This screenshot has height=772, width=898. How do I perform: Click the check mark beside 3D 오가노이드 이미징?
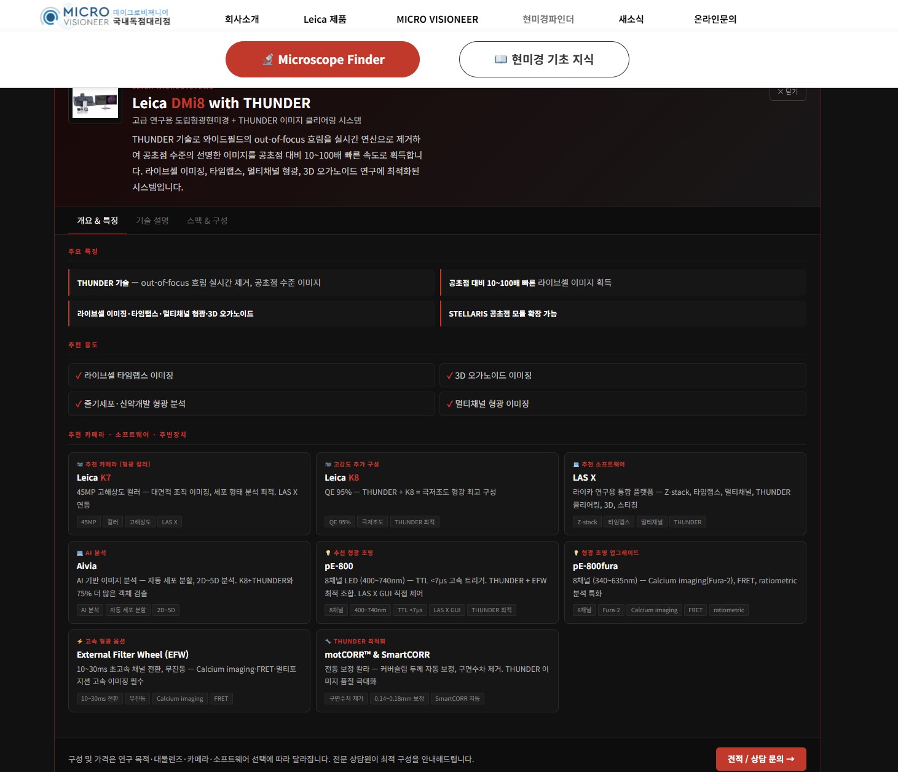click(x=450, y=376)
